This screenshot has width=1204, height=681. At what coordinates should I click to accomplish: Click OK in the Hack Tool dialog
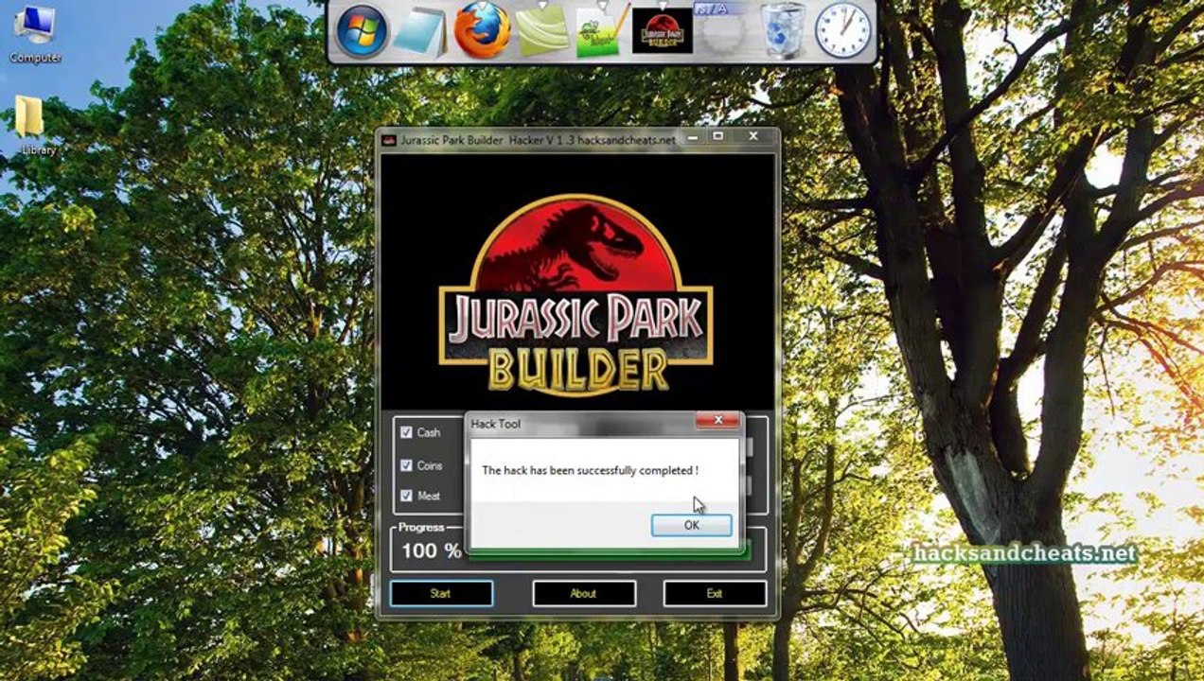(692, 525)
